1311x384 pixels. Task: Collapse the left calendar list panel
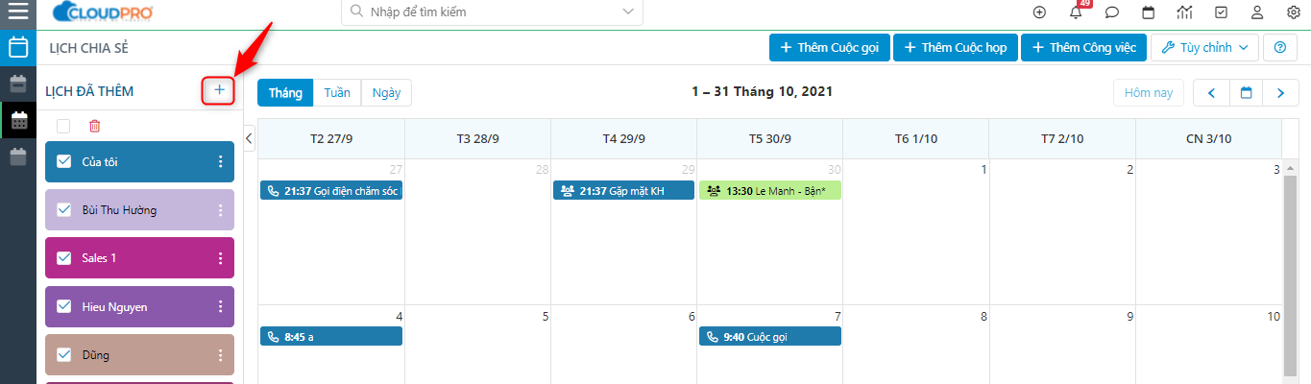click(250, 139)
